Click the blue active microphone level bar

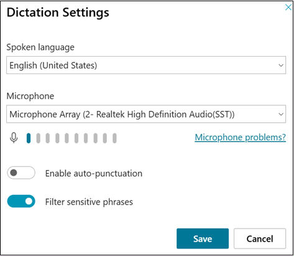tap(29, 138)
